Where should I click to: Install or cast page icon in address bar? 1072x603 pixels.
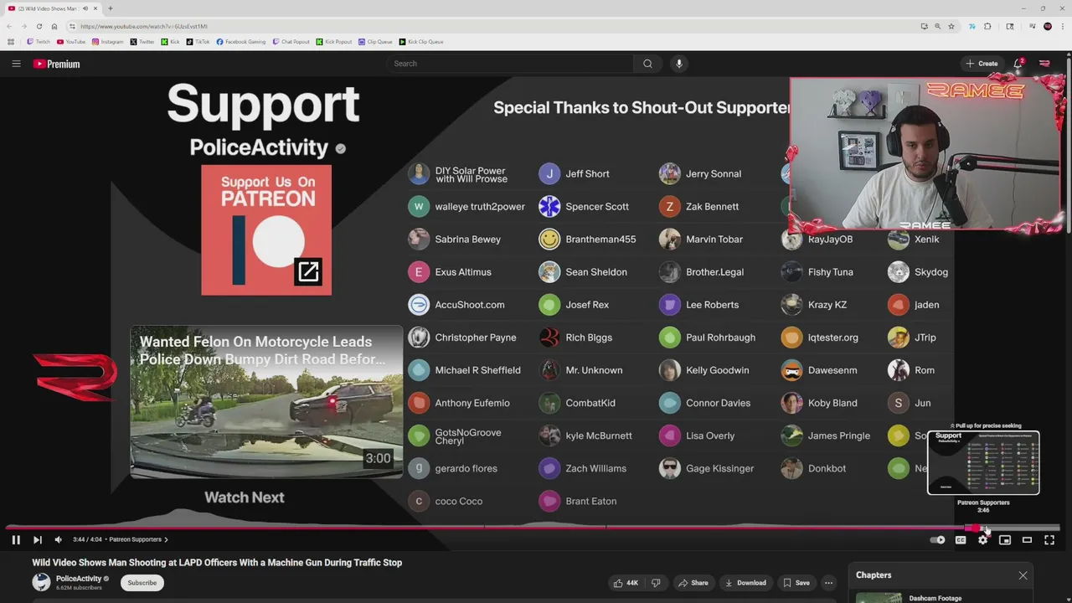click(x=925, y=26)
